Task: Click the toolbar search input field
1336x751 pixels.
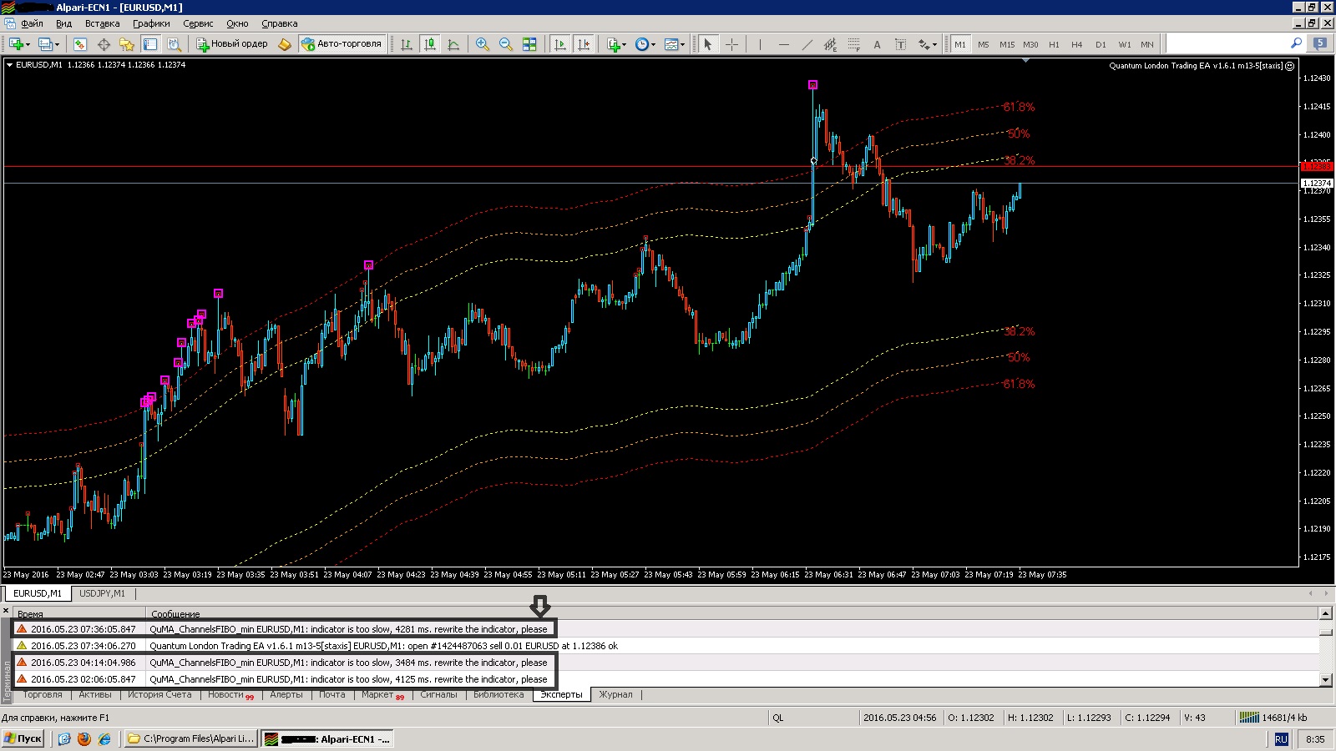Action: point(1227,43)
